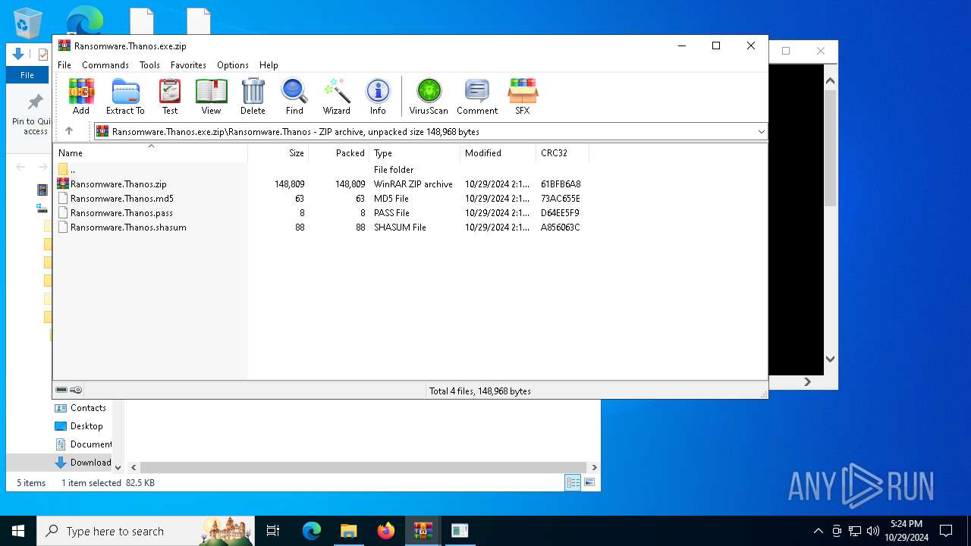
Task: Switch Explorer to large icons view
Action: click(589, 482)
